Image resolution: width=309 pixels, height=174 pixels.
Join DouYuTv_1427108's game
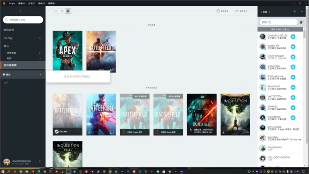(x=293, y=37)
